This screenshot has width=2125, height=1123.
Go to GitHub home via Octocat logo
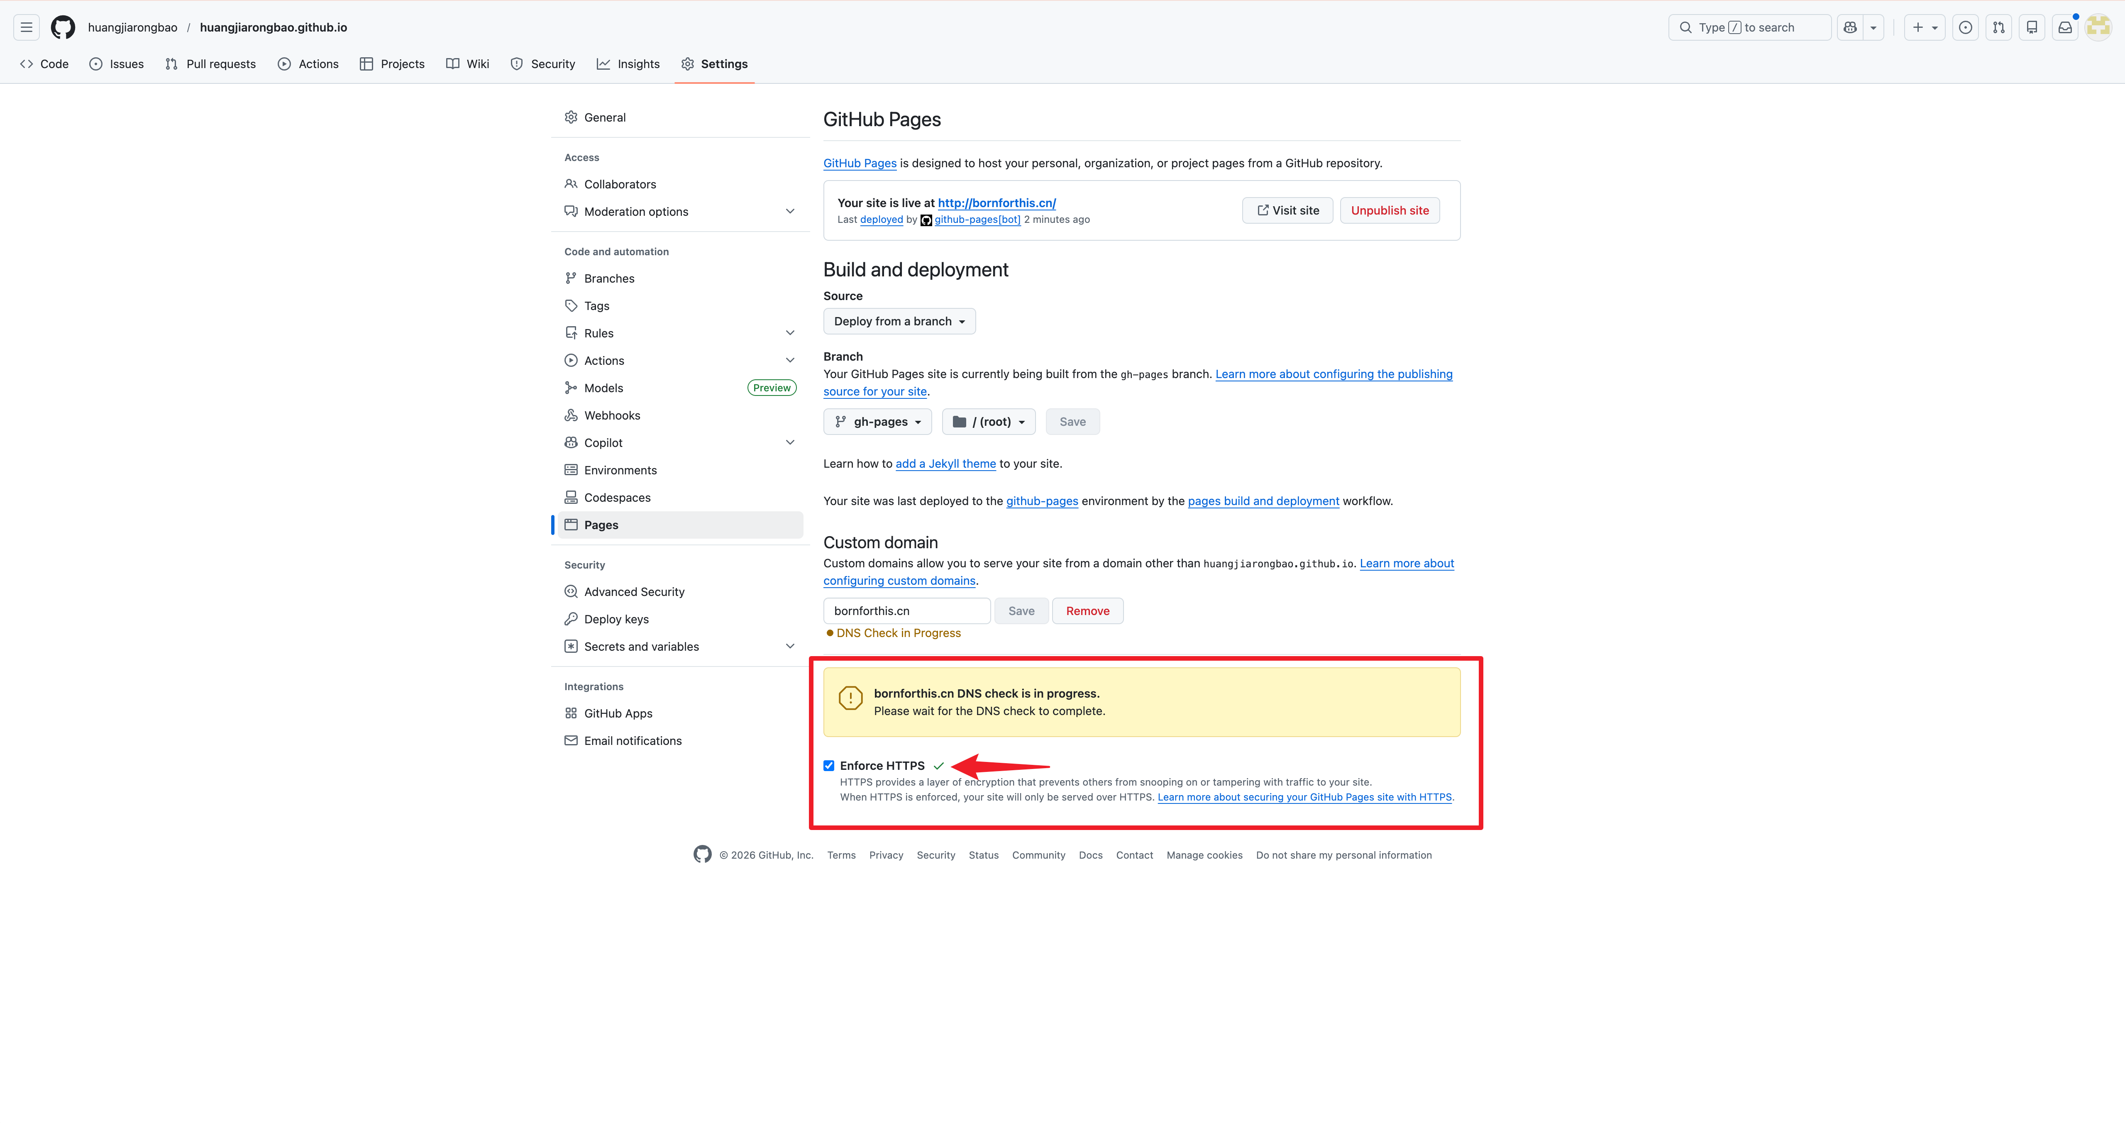pos(63,27)
